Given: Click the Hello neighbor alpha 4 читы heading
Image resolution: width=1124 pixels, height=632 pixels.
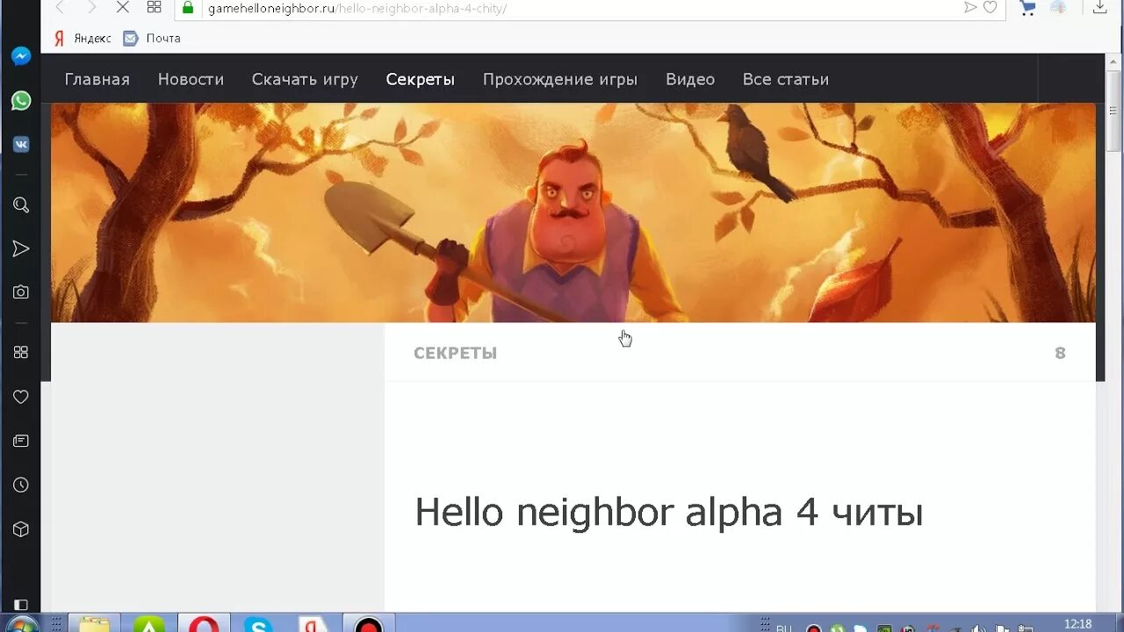Looking at the screenshot, I should pyautogui.click(x=668, y=512).
